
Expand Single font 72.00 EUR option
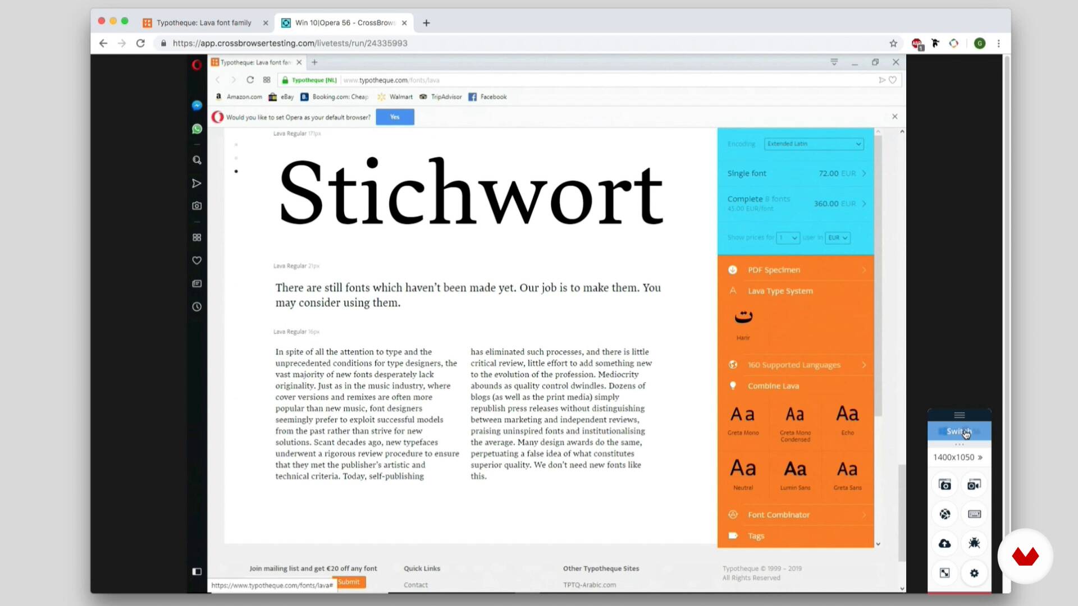point(796,173)
